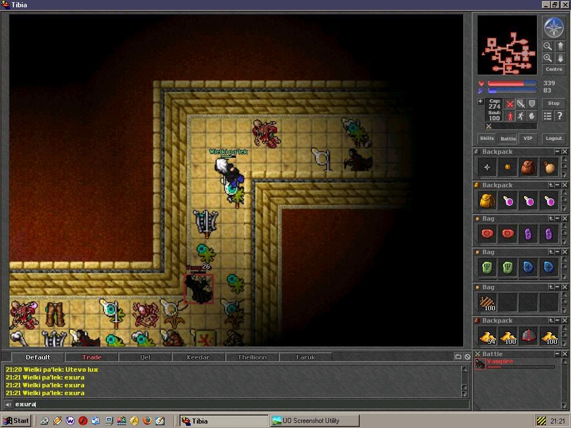The height and width of the screenshot is (428, 571).
Task: Click the Logout button
Action: tap(554, 138)
